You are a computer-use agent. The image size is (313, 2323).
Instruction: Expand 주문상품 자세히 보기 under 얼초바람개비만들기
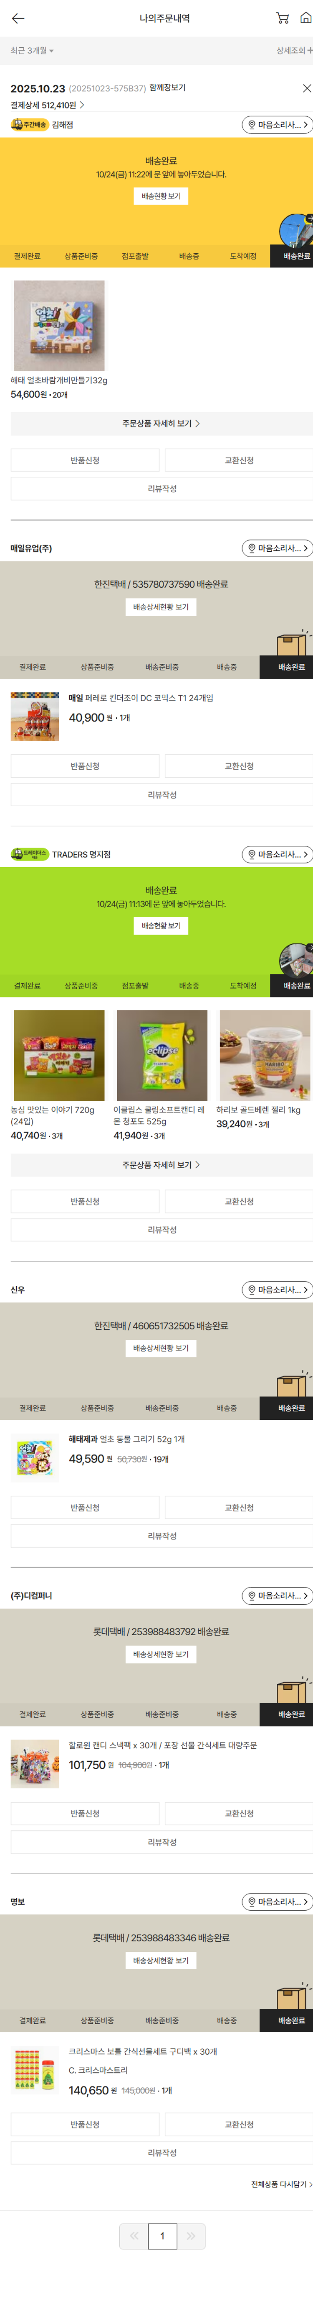pos(161,423)
